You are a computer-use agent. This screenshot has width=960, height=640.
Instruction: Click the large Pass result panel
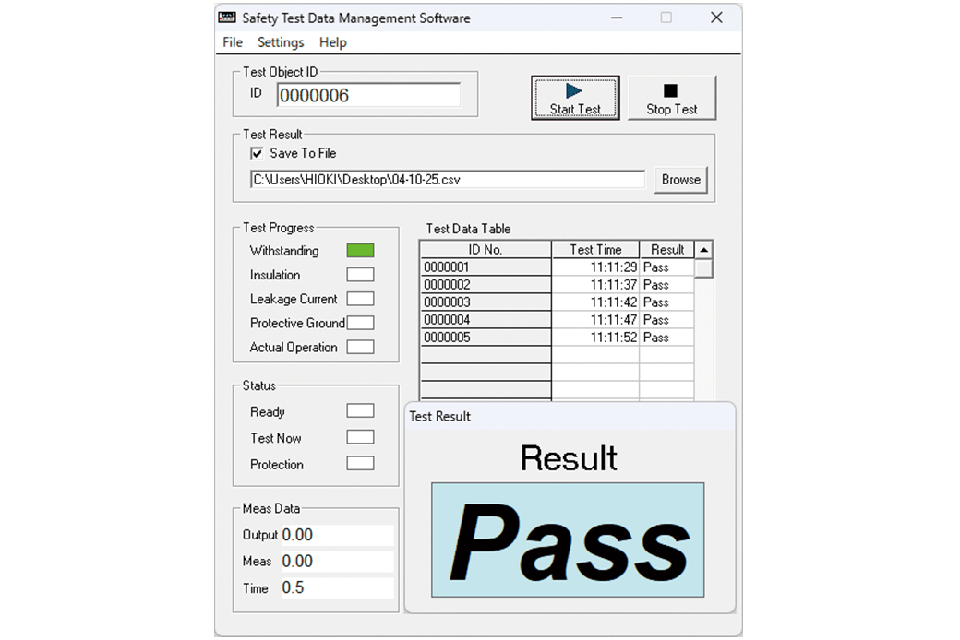pos(568,539)
